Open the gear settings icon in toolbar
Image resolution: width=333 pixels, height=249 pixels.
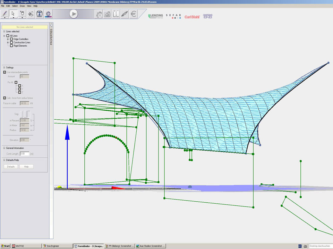click(48, 14)
